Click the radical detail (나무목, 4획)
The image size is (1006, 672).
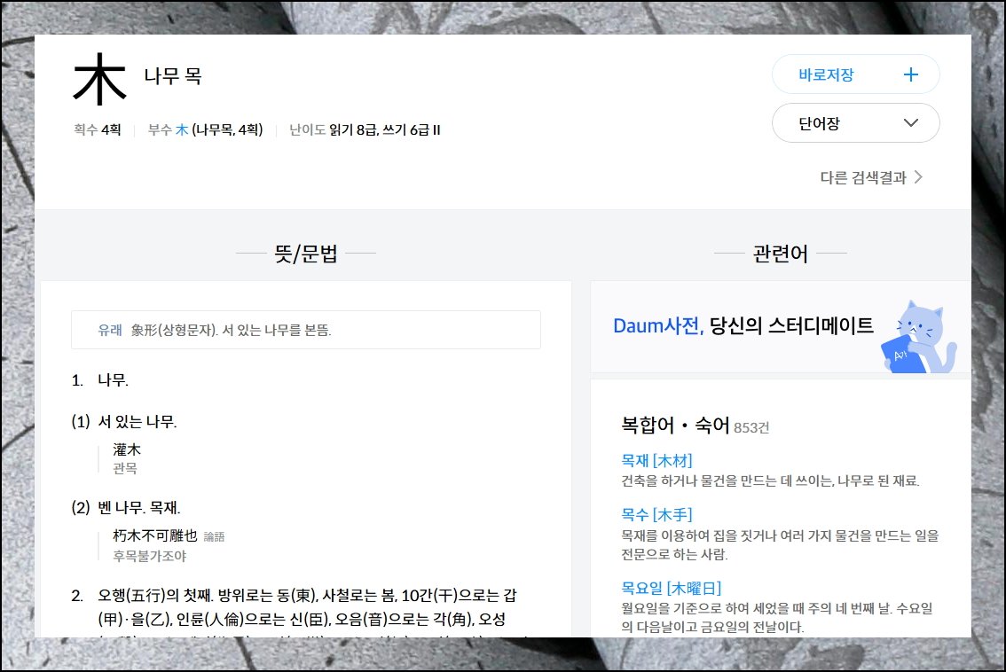click(227, 129)
